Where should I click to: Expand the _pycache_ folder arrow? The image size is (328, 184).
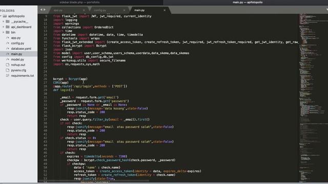4,21
